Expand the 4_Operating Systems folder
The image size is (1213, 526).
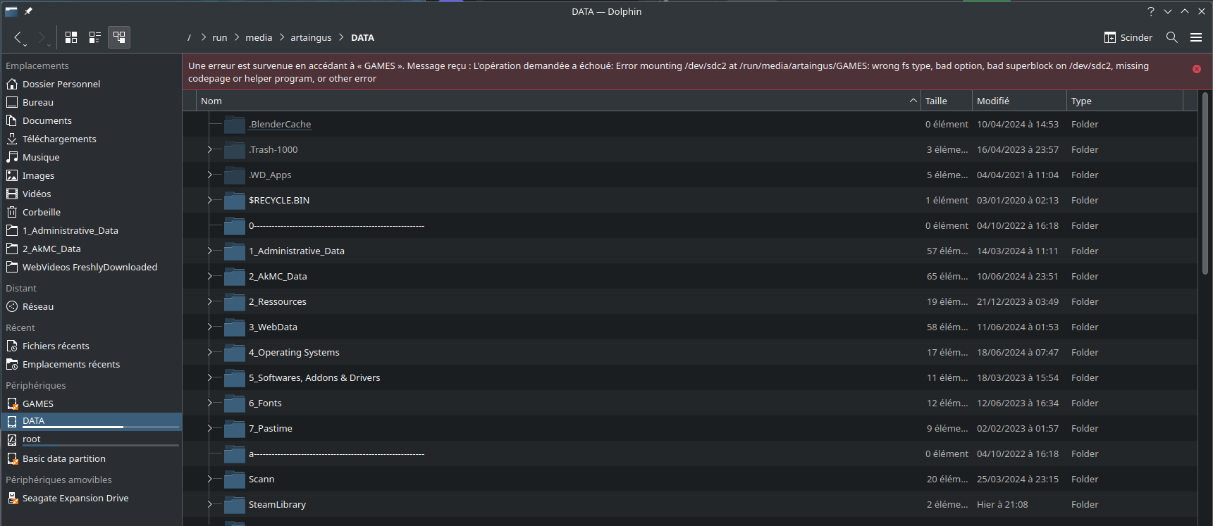point(209,352)
